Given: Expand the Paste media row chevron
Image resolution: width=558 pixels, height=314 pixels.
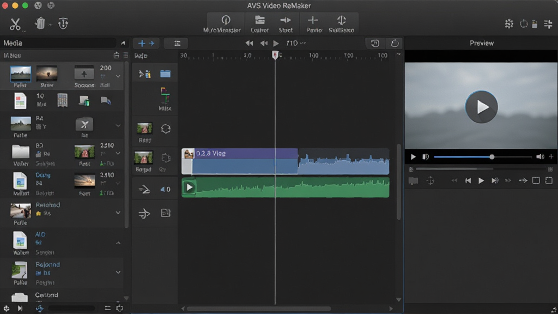Looking at the screenshot, I should (x=118, y=125).
